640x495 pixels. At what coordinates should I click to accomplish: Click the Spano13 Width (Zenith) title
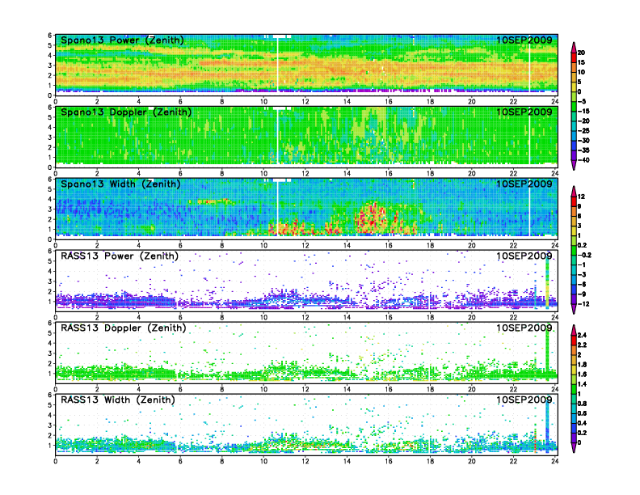[x=120, y=184]
